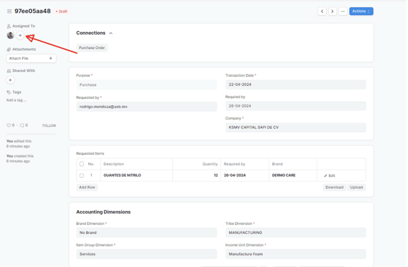Image resolution: width=408 pixels, height=267 pixels.
Task: Collapse the Connections section
Action: coord(111,33)
